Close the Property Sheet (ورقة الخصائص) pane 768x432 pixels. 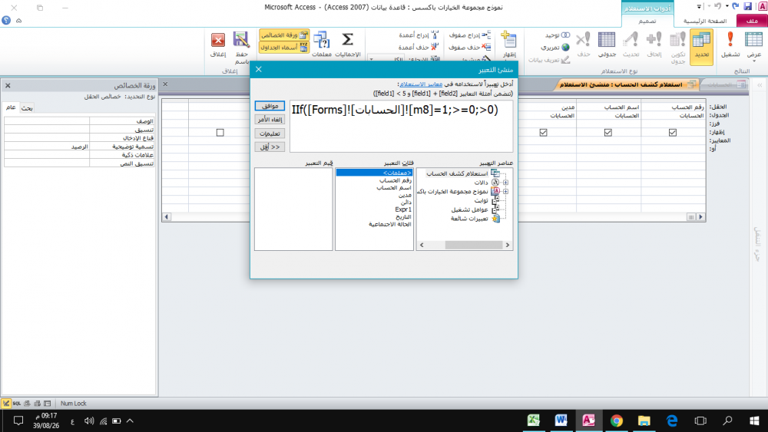(8, 86)
